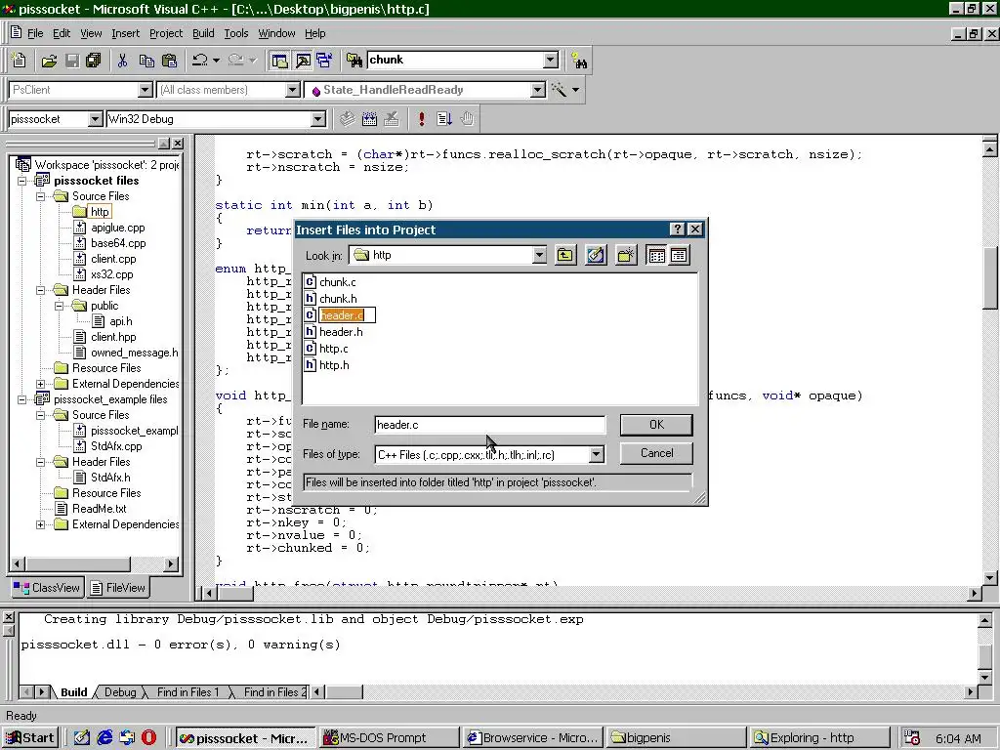Switch to the ClassView tab

(48, 588)
